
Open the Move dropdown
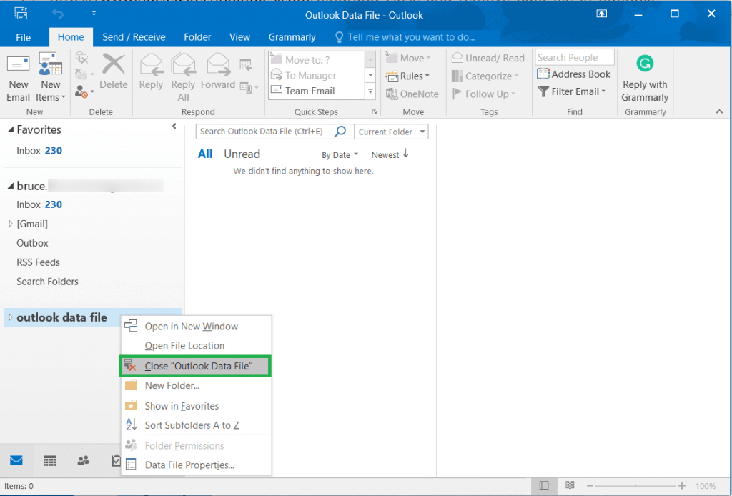408,59
